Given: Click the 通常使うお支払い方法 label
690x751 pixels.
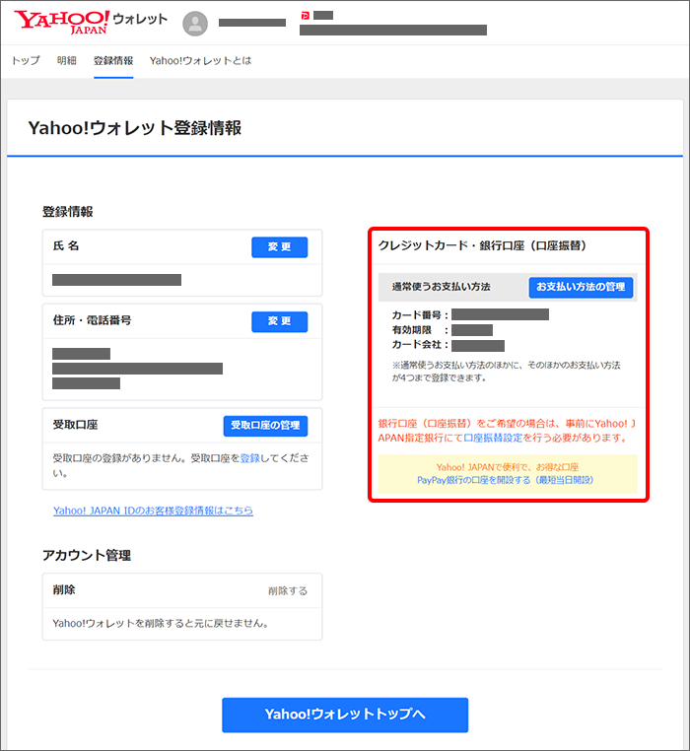Looking at the screenshot, I should pyautogui.click(x=442, y=287).
